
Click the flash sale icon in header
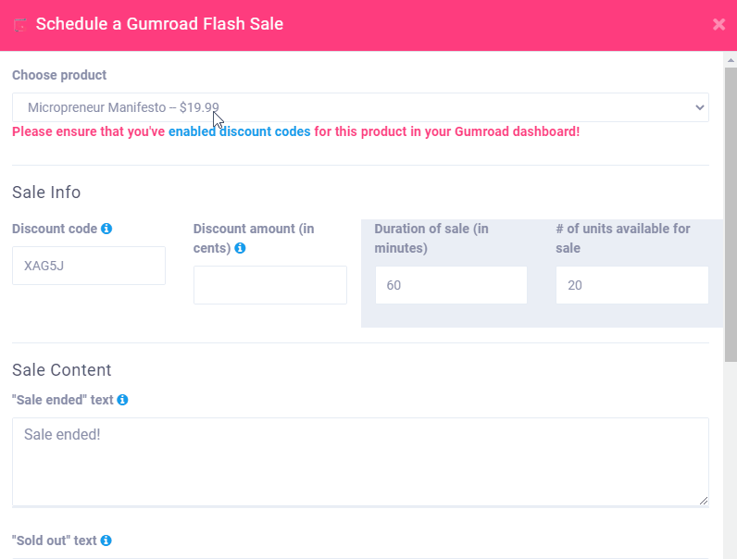(x=20, y=25)
